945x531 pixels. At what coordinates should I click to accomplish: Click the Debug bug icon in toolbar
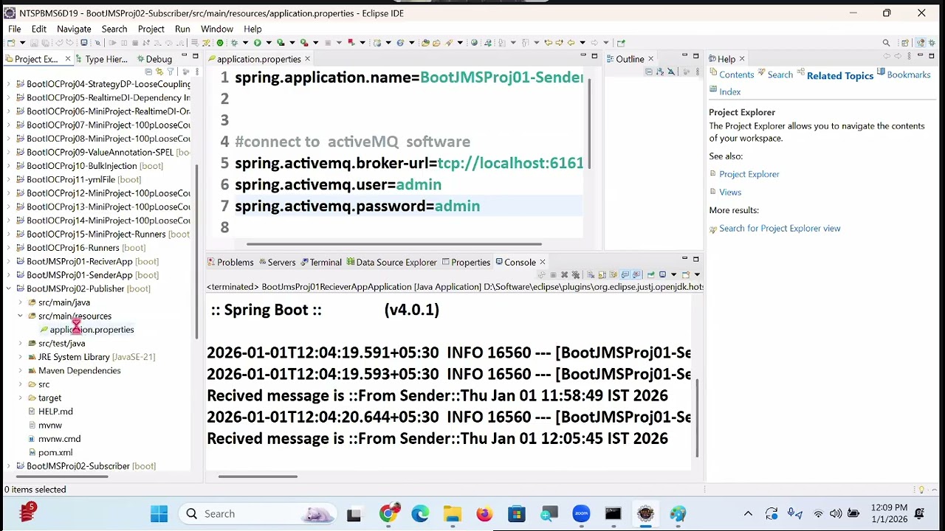234,43
